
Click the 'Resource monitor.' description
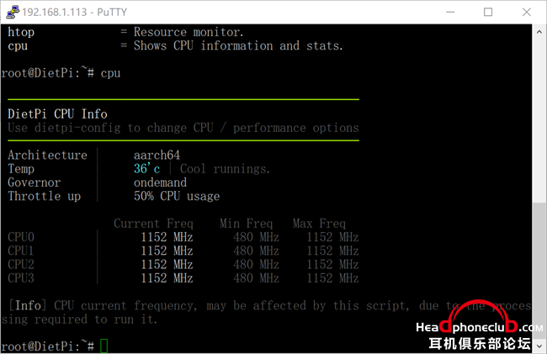(x=189, y=32)
